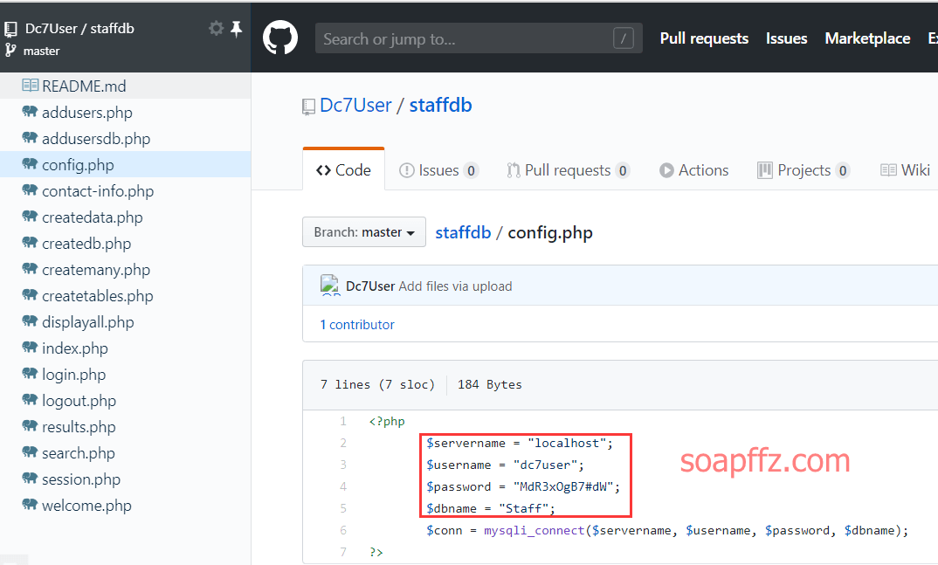Open the Add files via upload commit message
This screenshot has height=565, width=938.
455,286
